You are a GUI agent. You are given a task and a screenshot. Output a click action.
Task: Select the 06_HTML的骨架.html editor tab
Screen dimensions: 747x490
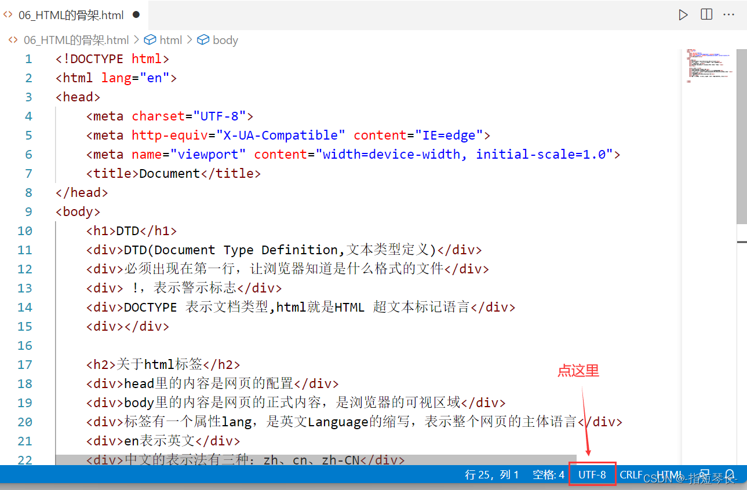pos(74,15)
